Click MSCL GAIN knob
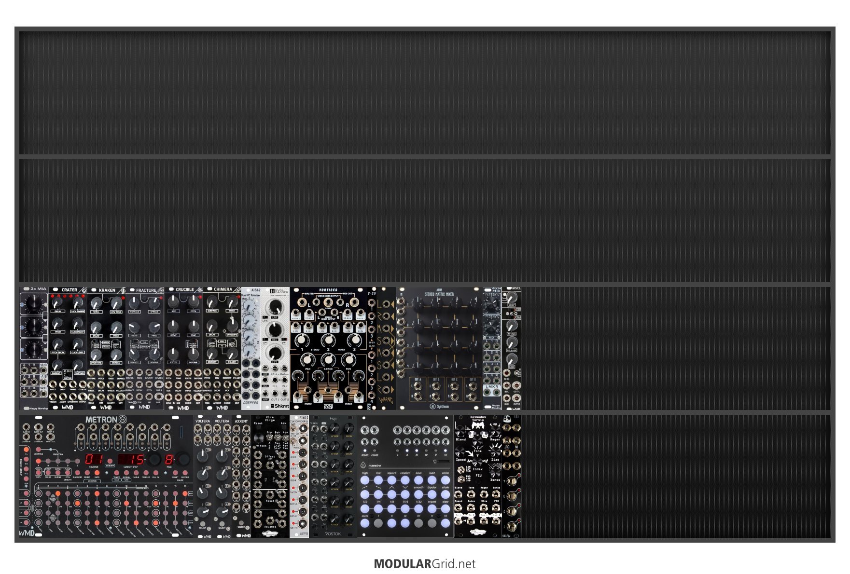 pyautogui.click(x=512, y=359)
